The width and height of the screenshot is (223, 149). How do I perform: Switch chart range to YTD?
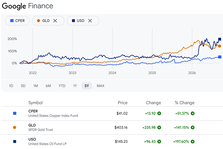pos(62,86)
